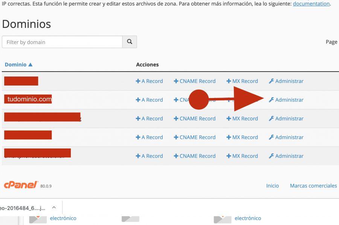Add CNAME Record for the third domain
Viewport: 339px width, 225px height.
194,118
